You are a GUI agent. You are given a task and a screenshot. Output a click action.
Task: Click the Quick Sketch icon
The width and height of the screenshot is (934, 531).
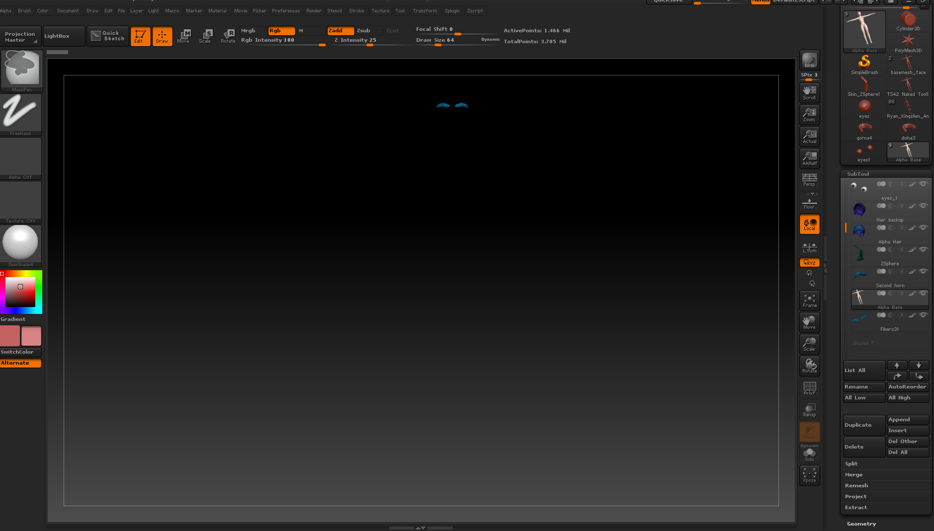point(108,36)
